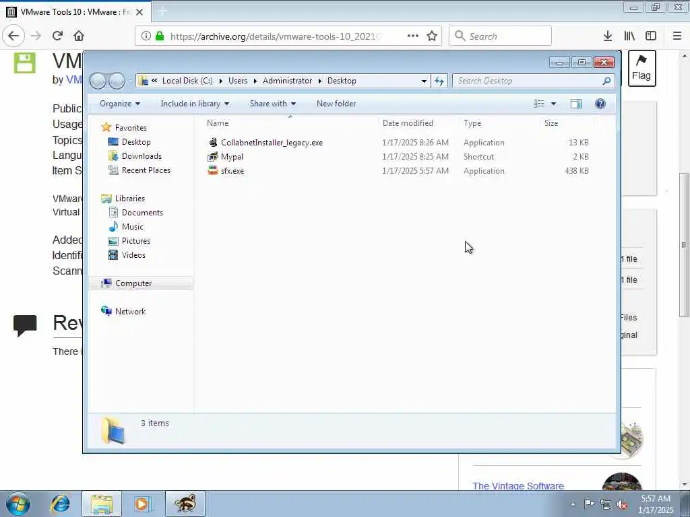Expand the arrow after Users in breadcrumb
Image resolution: width=690 pixels, height=517 pixels.
tap(255, 81)
